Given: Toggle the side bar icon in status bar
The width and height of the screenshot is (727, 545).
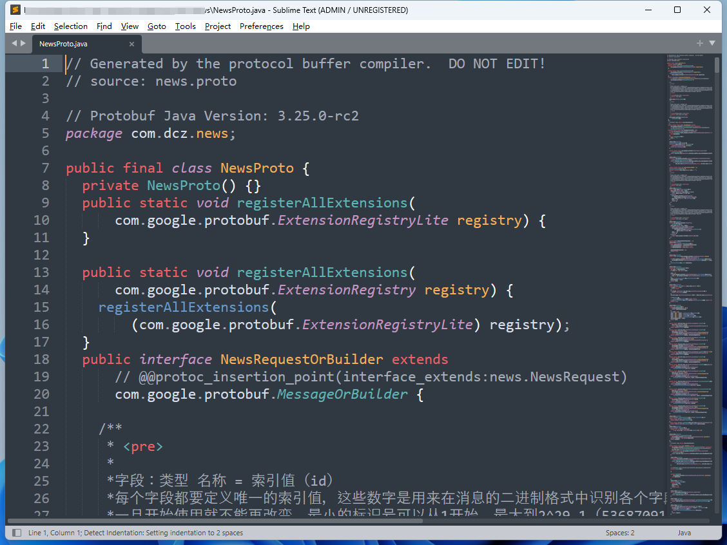Looking at the screenshot, I should (17, 533).
